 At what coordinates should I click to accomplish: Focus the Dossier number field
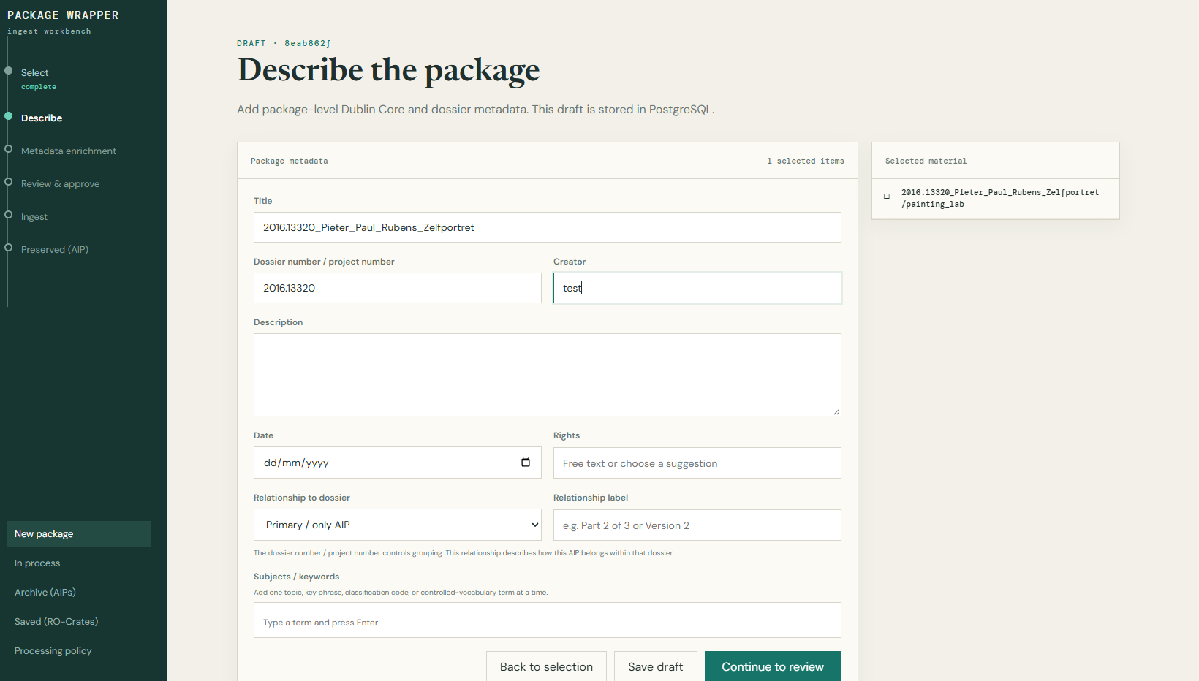click(397, 288)
